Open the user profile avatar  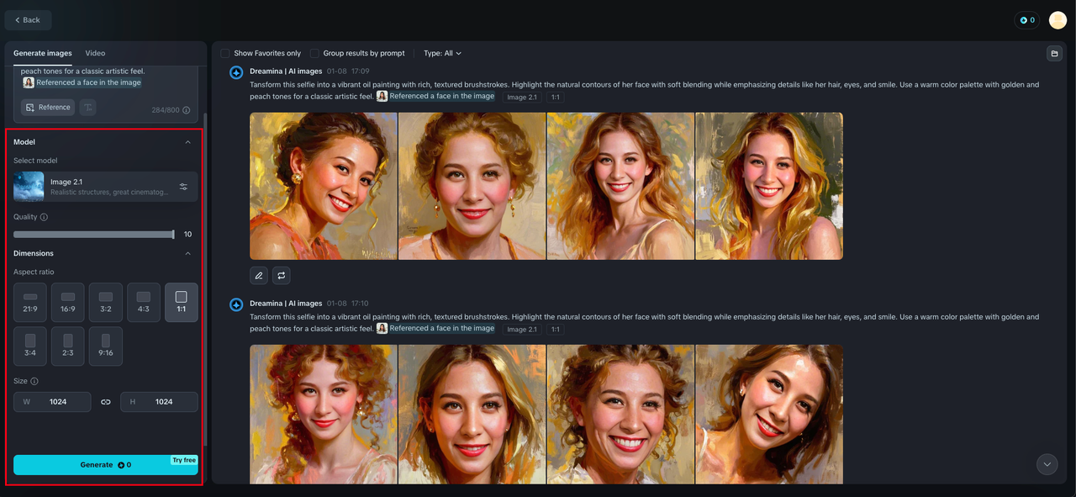(x=1058, y=20)
